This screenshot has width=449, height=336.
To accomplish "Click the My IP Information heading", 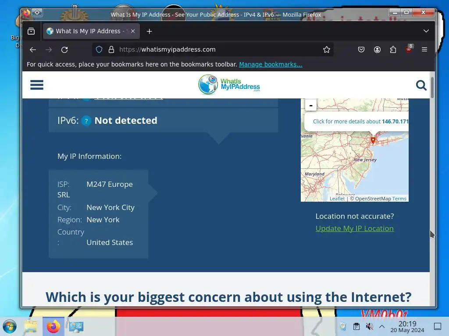I will point(89,156).
